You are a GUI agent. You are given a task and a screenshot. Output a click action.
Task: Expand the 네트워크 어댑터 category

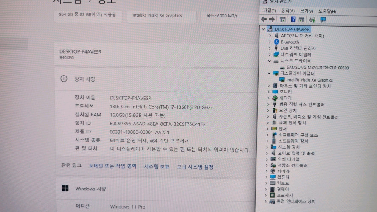click(x=270, y=54)
